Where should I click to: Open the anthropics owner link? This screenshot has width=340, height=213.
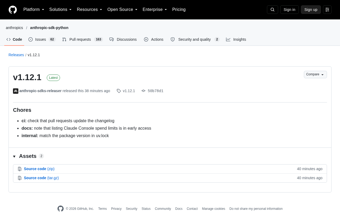[x=14, y=28]
